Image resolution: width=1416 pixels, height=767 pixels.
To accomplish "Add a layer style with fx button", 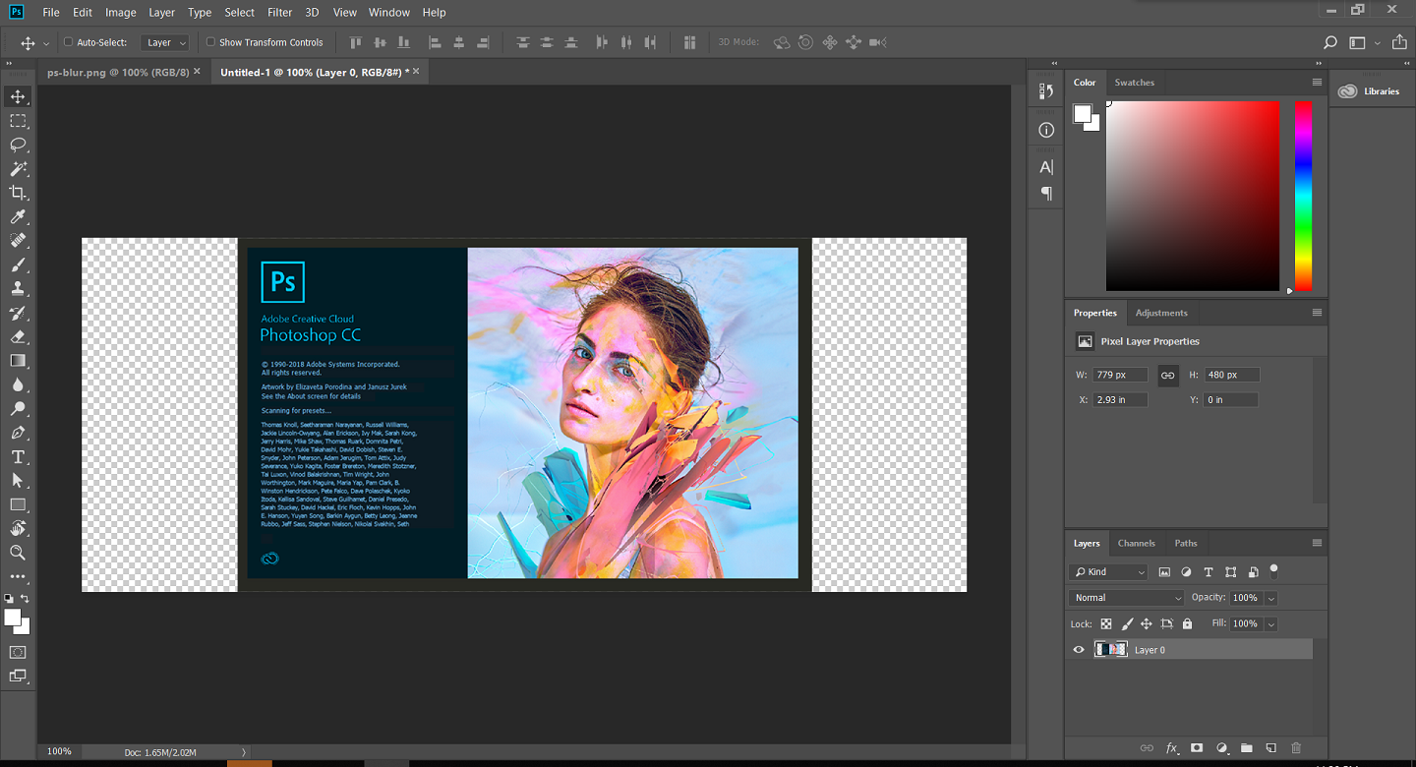I will [x=1172, y=748].
